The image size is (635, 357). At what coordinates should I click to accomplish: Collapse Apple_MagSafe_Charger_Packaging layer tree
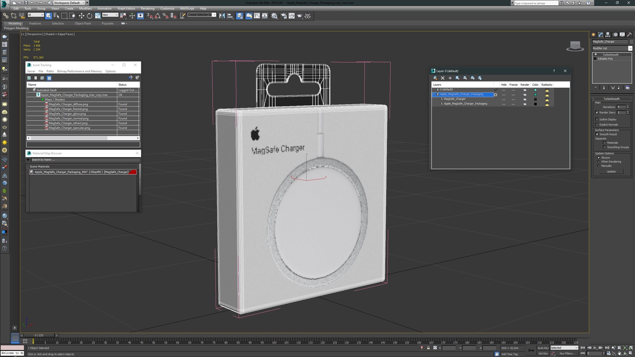point(434,95)
